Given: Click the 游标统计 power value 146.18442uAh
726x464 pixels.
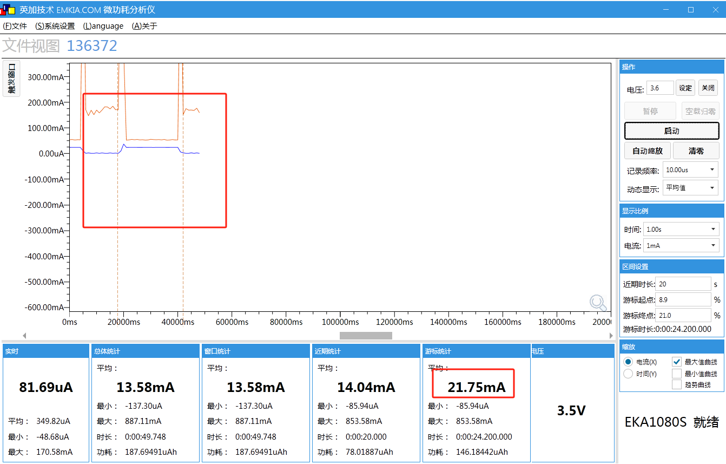Looking at the screenshot, I should pyautogui.click(x=482, y=452).
